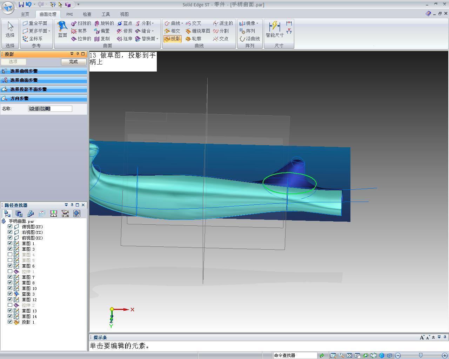Select the 阵列 pattern tool
Image resolution: width=449 pixels, height=359 pixels.
[247, 31]
